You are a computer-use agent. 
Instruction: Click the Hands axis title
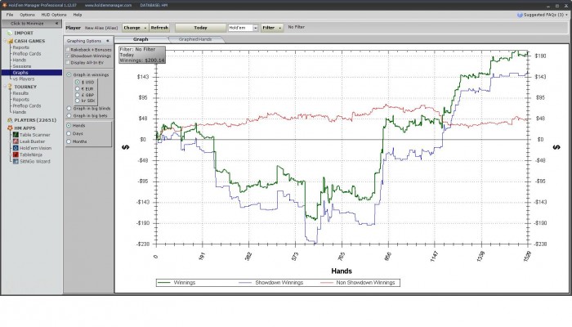pyautogui.click(x=342, y=271)
